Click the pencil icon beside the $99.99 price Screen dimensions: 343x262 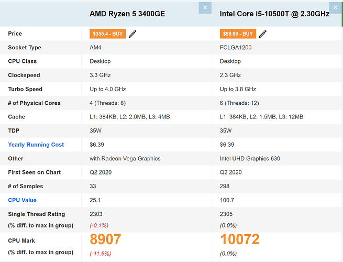(262, 34)
